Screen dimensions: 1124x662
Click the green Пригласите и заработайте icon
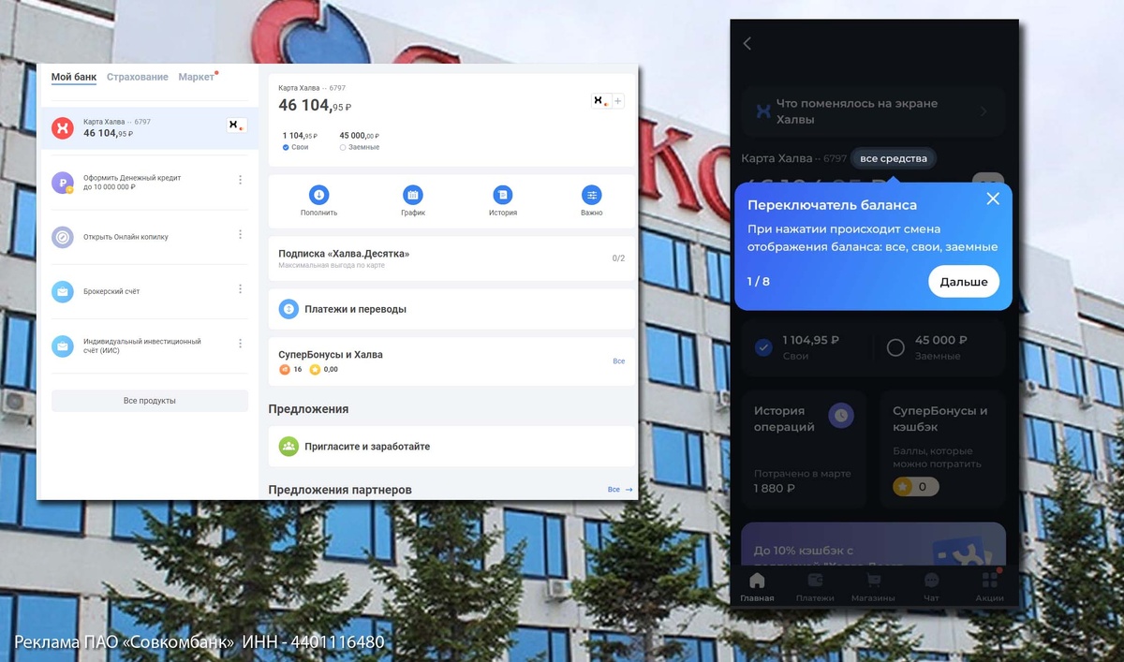[288, 447]
